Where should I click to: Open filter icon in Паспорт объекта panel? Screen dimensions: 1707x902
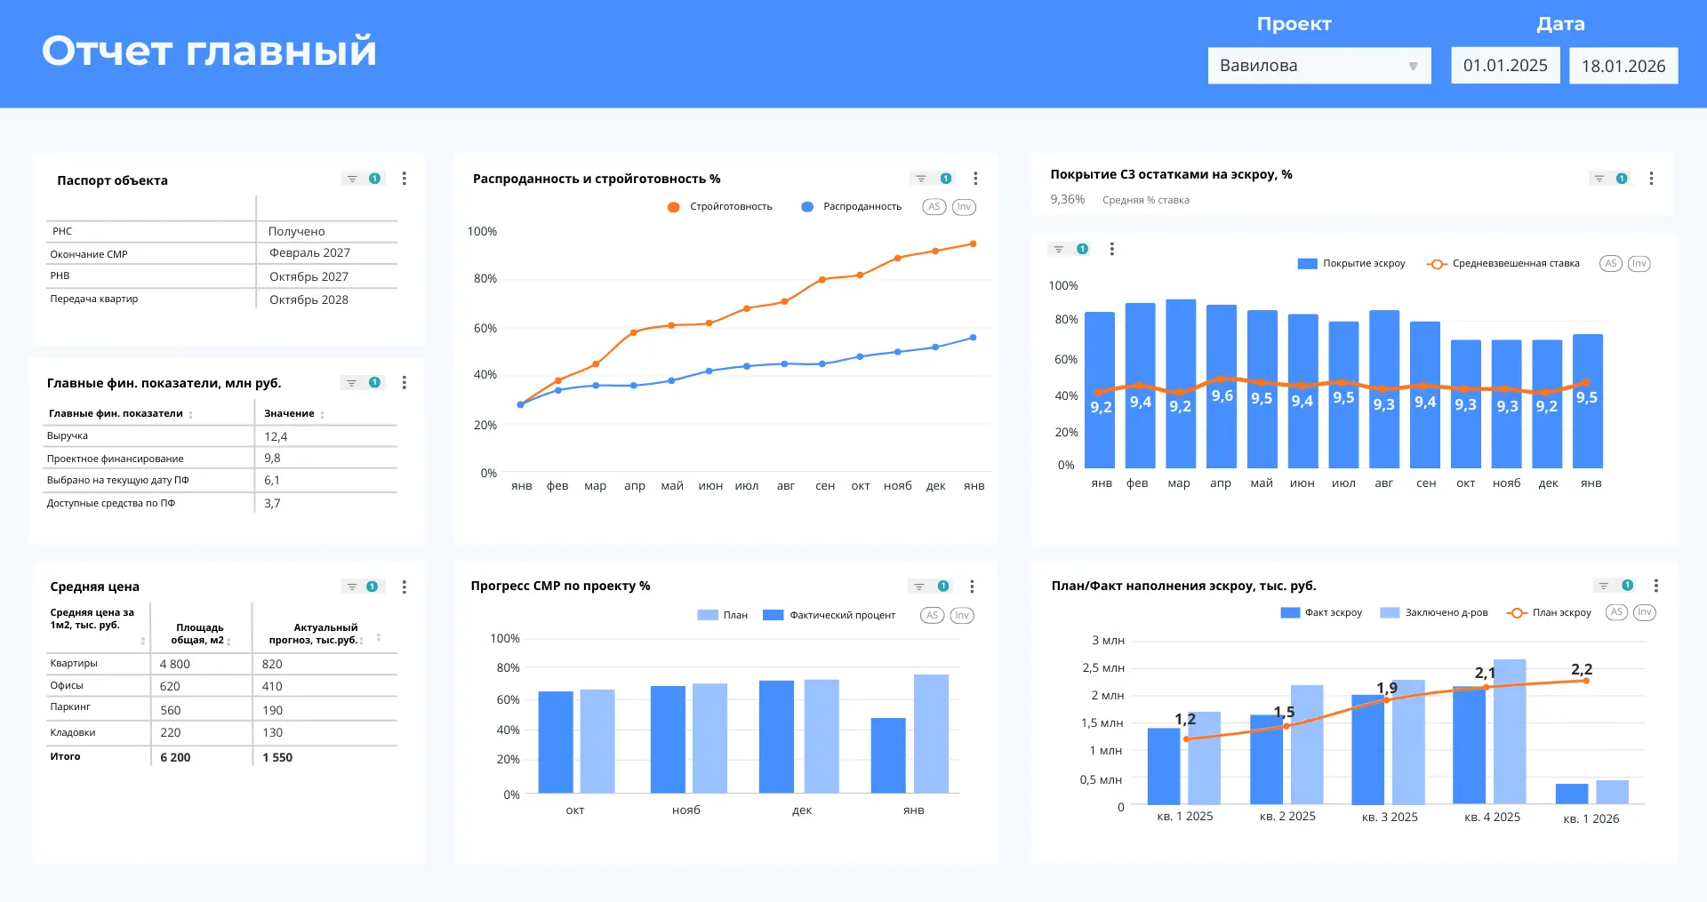pyautogui.click(x=352, y=179)
